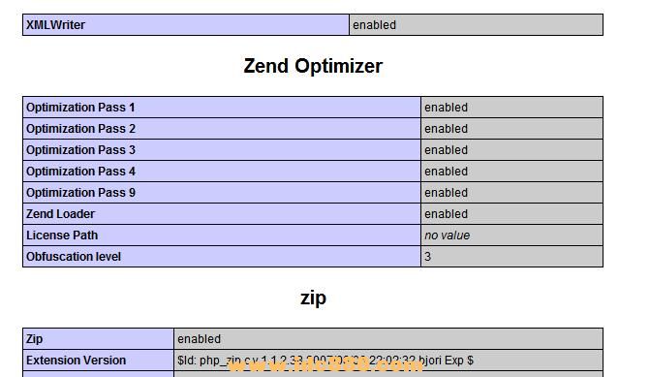
Task: Select the Zend Loader enabled value
Action: (446, 214)
